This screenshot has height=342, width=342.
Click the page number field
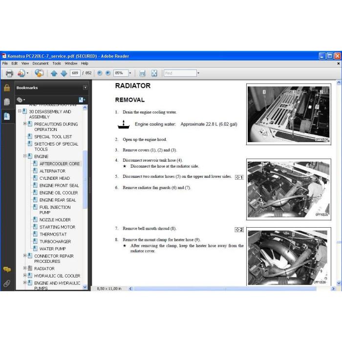tap(75, 73)
